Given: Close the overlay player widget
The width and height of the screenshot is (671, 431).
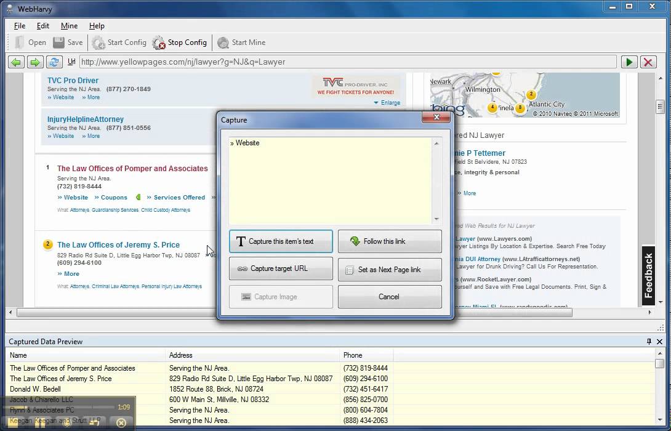Looking at the screenshot, I should point(121,423).
